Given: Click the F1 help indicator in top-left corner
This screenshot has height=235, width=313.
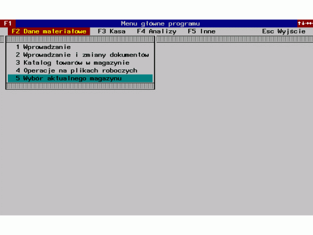Looking at the screenshot, I should tap(7, 23).
